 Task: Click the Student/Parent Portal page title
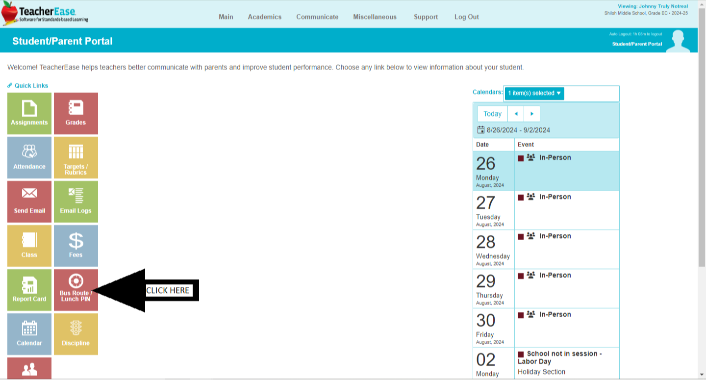coord(62,41)
